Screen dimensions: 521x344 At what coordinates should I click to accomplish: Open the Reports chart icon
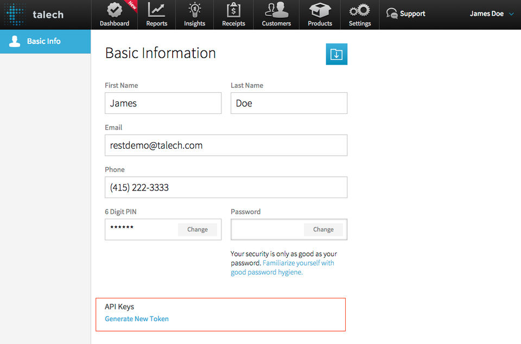pyautogui.click(x=156, y=10)
